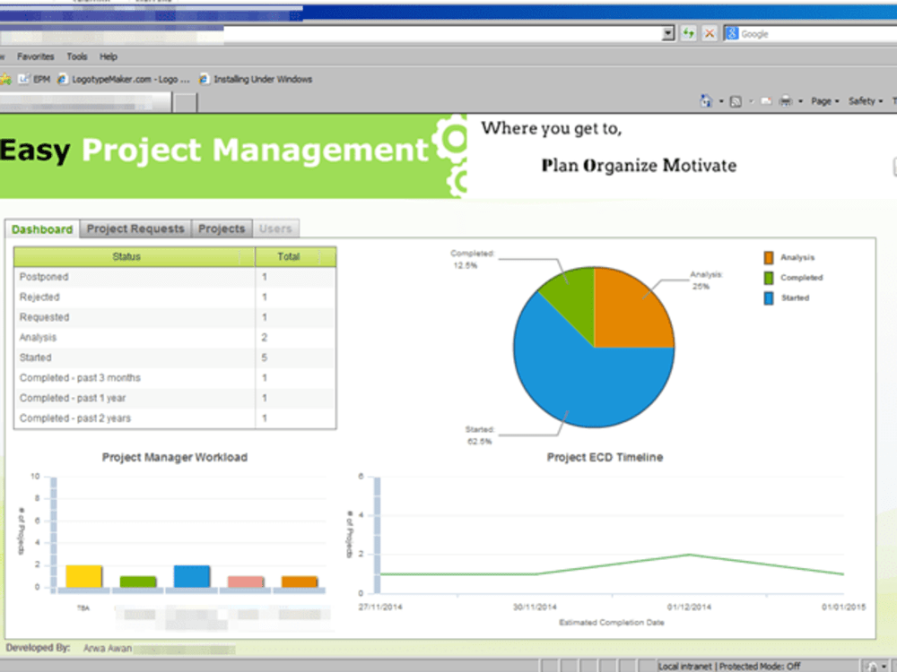Open the Safety dropdown menu

click(866, 101)
